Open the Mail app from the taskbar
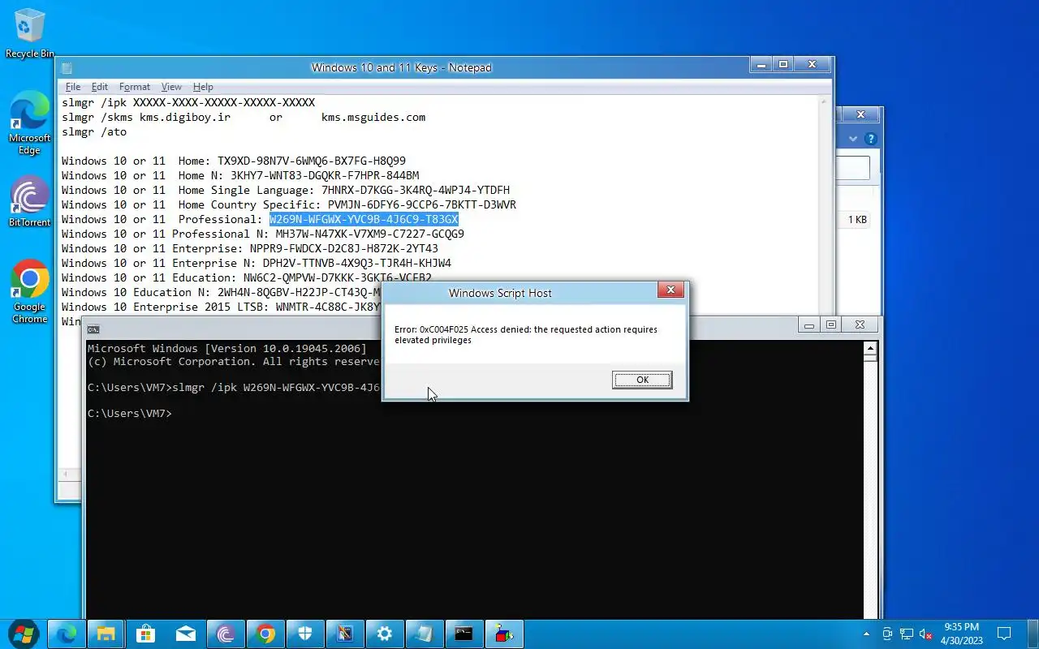This screenshot has height=649, width=1039. pyautogui.click(x=186, y=634)
